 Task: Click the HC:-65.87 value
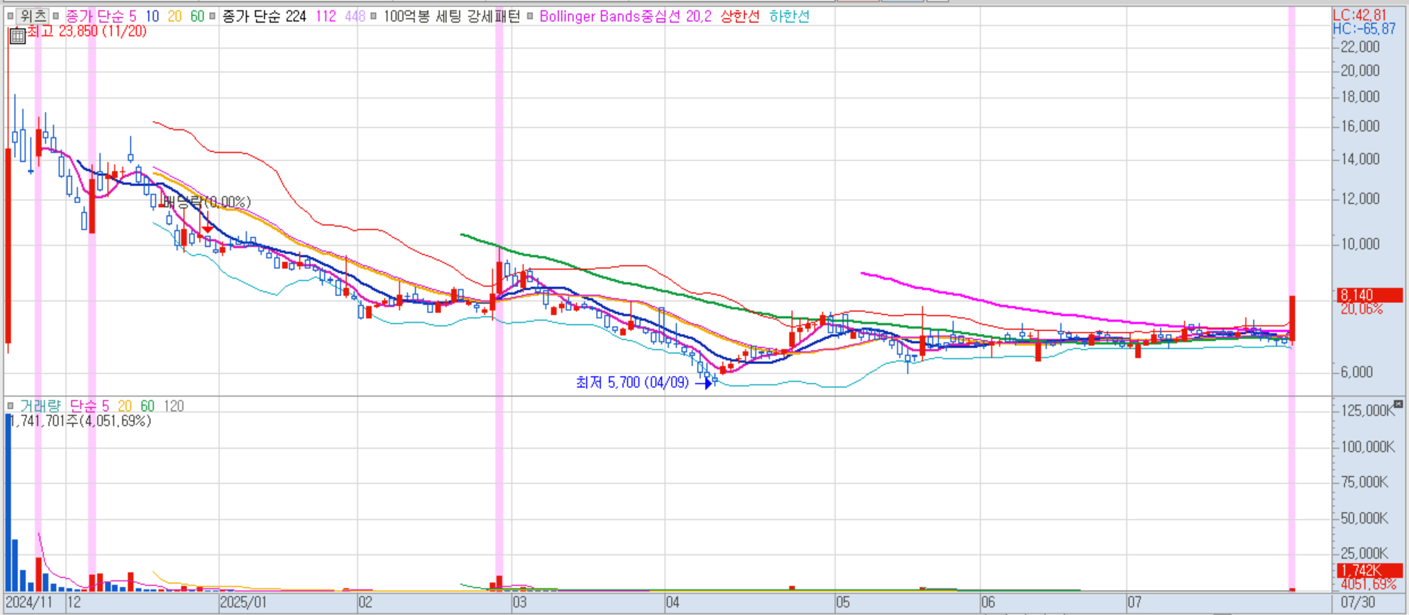pyautogui.click(x=1364, y=29)
